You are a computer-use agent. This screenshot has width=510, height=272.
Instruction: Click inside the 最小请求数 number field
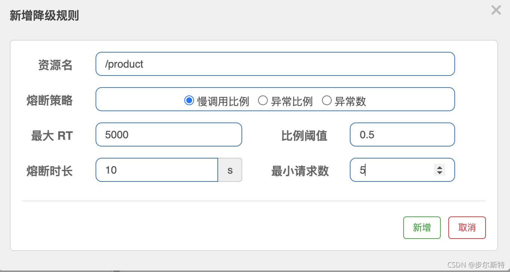(x=391, y=170)
